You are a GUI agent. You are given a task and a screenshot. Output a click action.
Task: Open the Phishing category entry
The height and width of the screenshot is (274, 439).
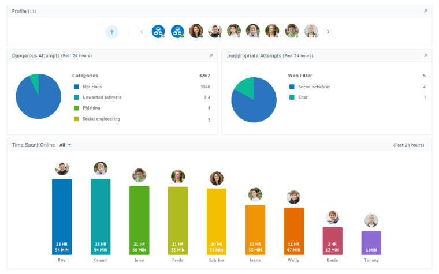pyautogui.click(x=91, y=108)
